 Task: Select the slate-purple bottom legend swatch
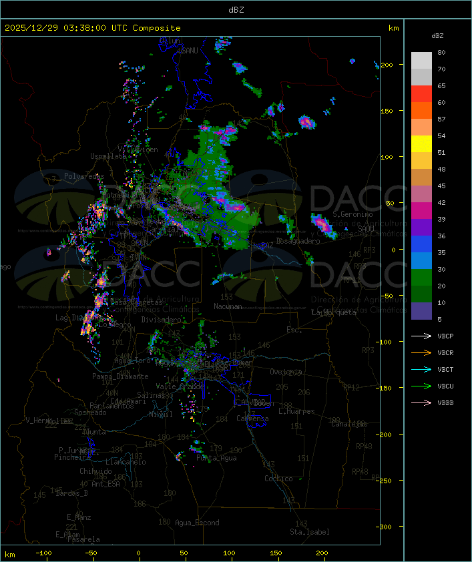point(421,311)
